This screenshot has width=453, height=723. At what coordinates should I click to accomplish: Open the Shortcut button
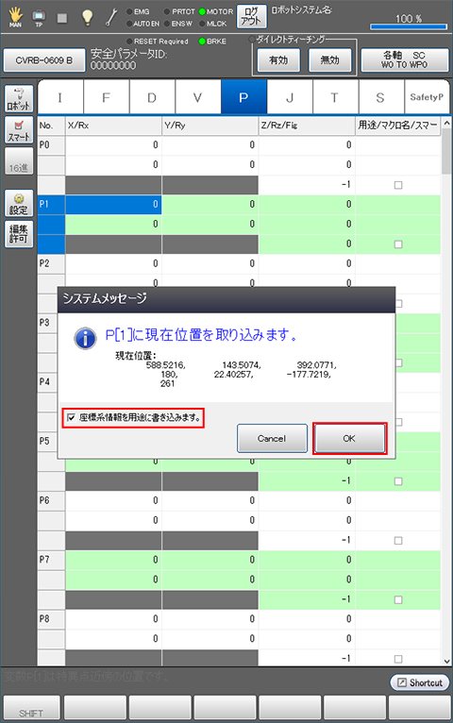tap(420, 682)
